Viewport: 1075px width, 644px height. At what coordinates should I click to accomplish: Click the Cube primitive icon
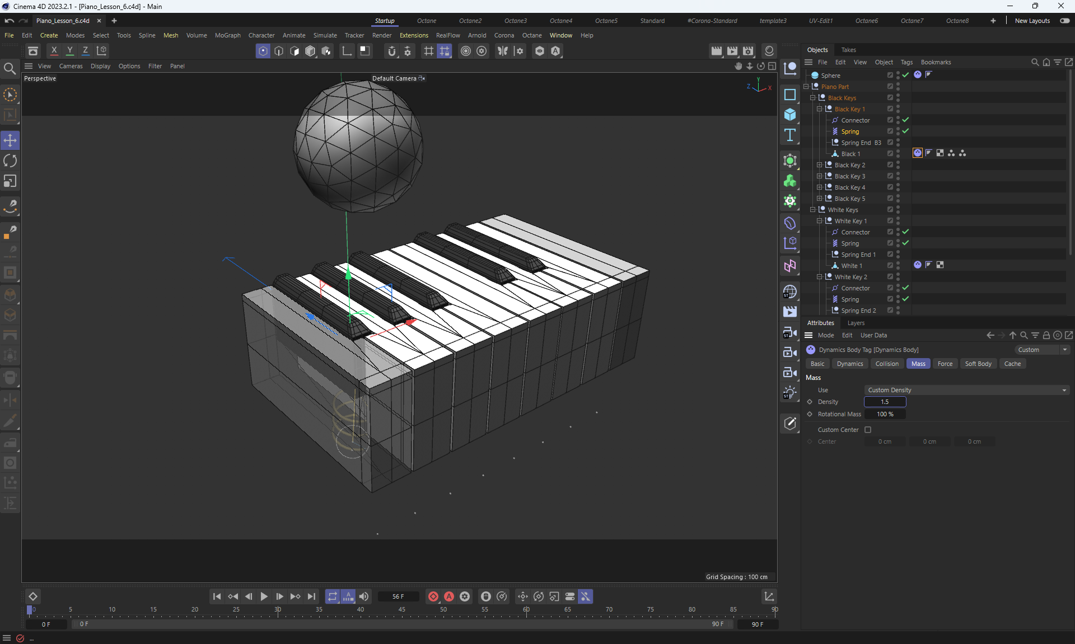click(790, 115)
